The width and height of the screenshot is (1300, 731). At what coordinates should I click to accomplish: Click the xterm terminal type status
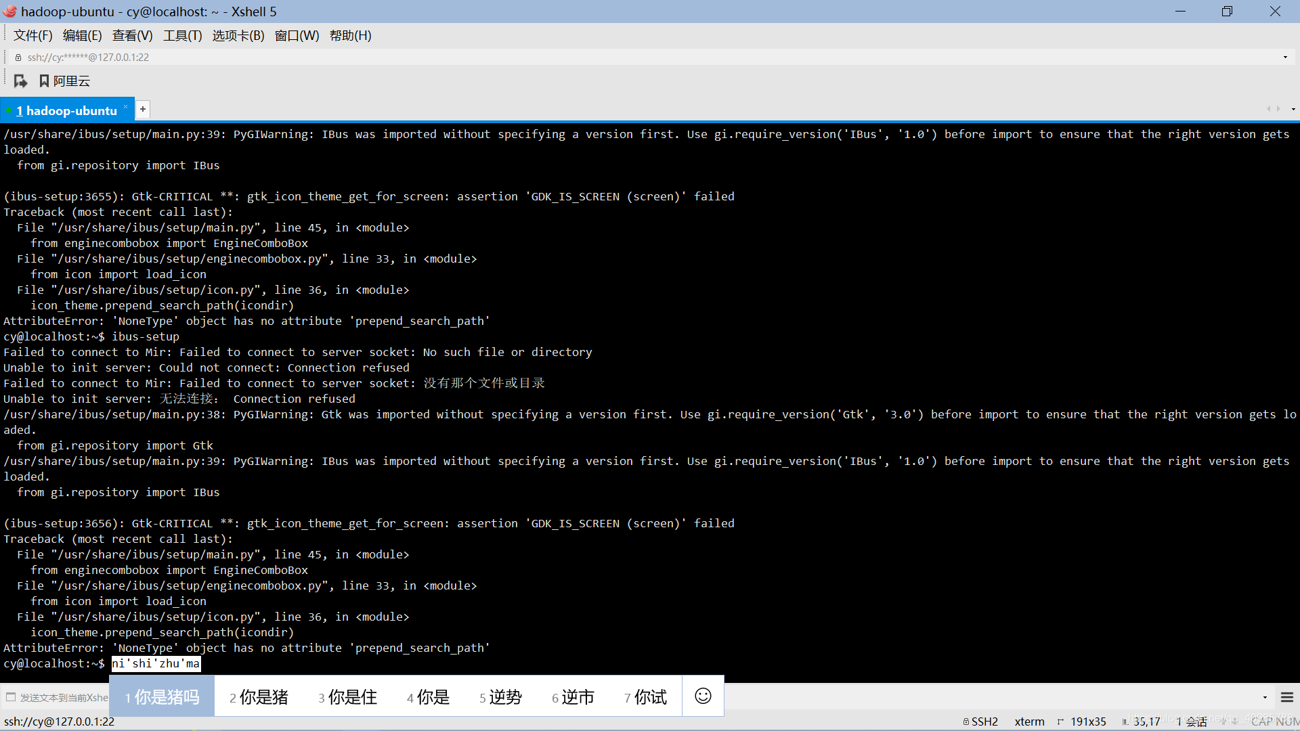tap(1029, 722)
